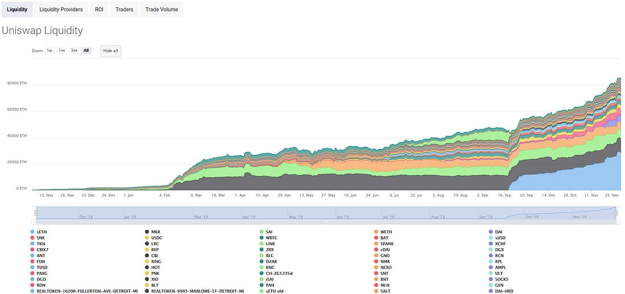Screen dimensions: 625x294
Task: Hide the USDC series
Action: pyautogui.click(x=153, y=237)
